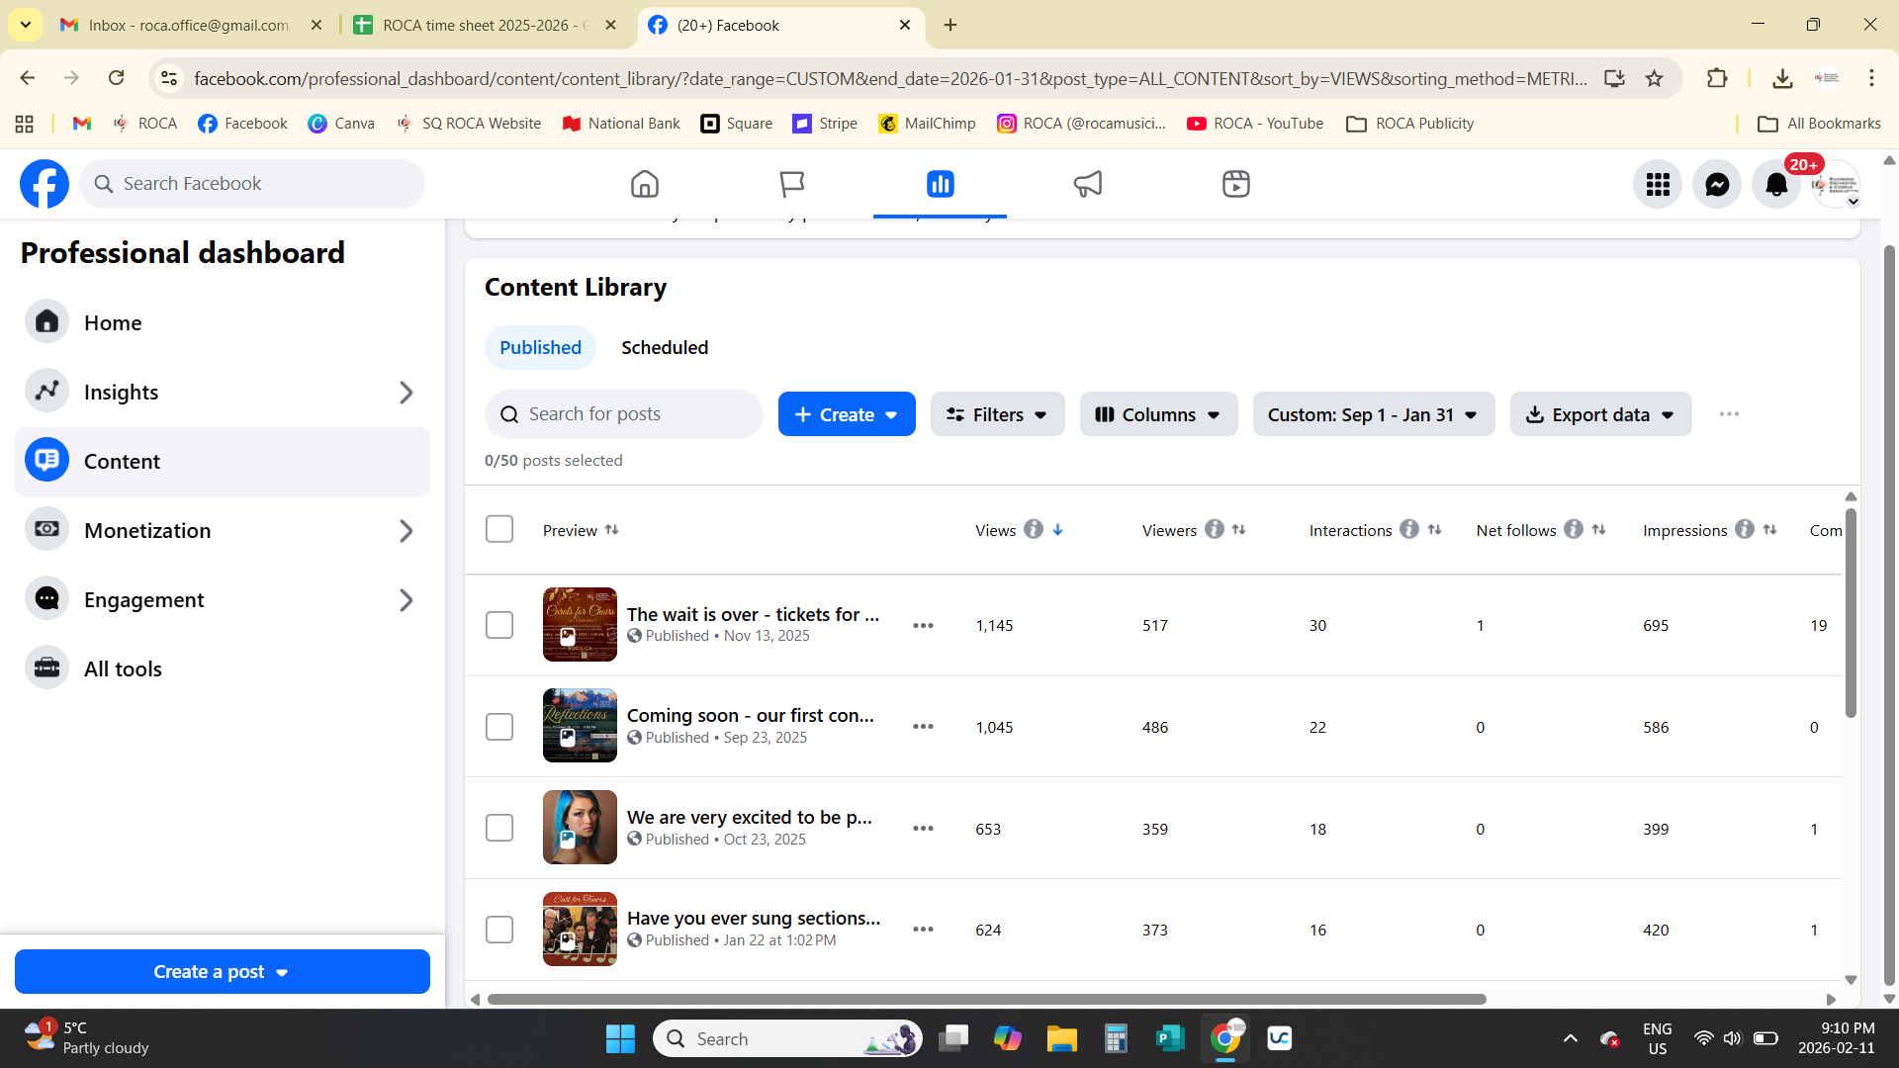
Task: Open the Filters dropdown
Action: coord(997,414)
